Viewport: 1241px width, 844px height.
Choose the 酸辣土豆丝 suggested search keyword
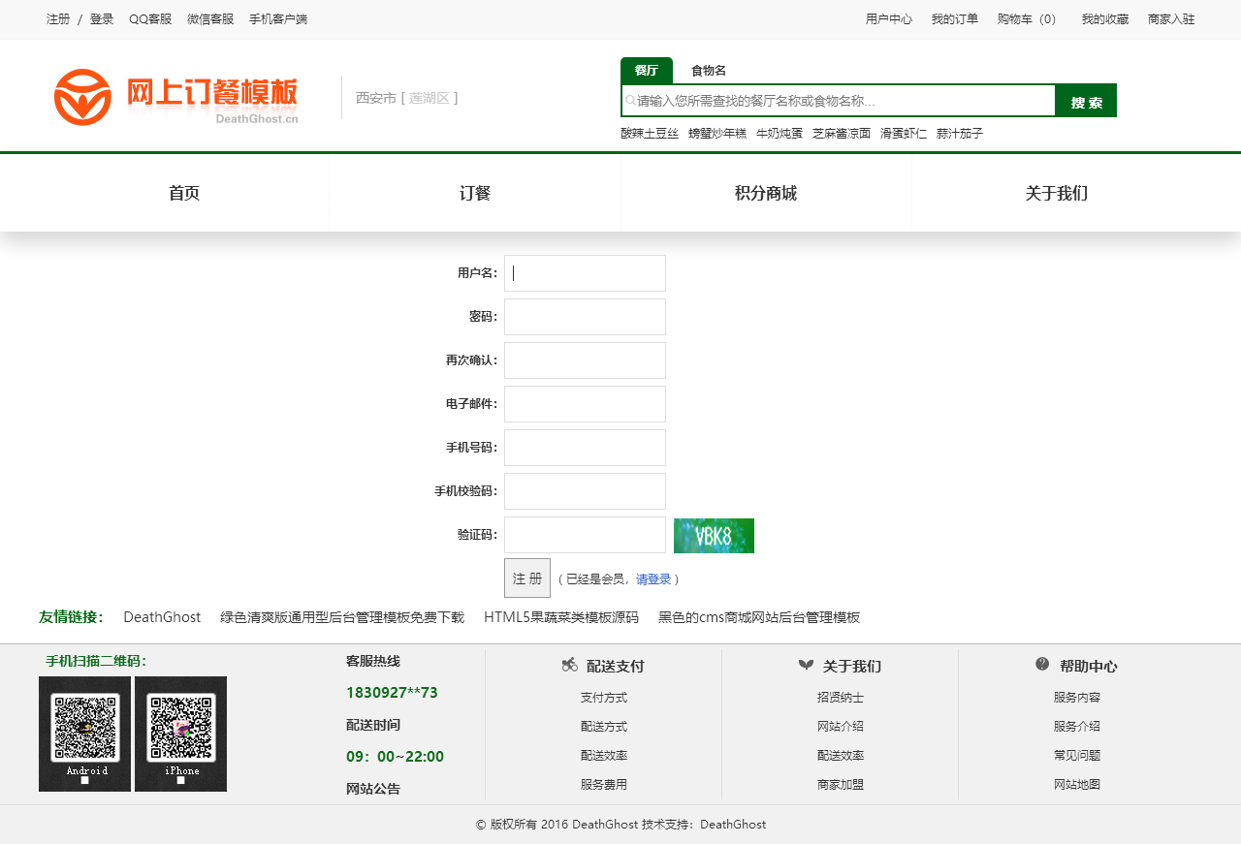point(650,134)
